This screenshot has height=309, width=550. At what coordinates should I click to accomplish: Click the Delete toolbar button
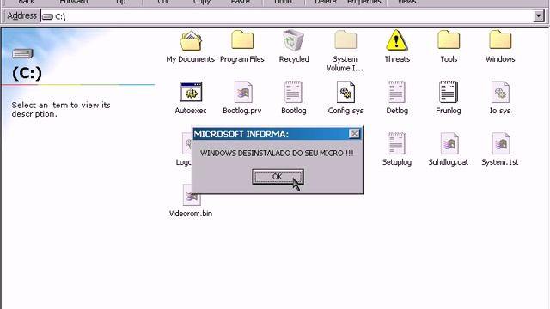click(x=326, y=2)
